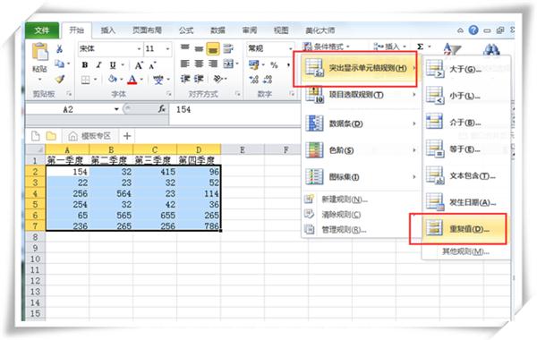537x340 pixels.
Task: Switch to the 页面布局 tab
Action: pyautogui.click(x=147, y=30)
